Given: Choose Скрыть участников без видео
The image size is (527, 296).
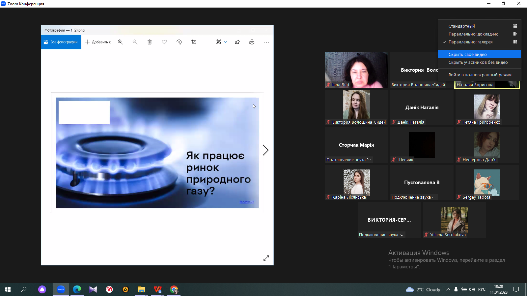Looking at the screenshot, I should pos(478,62).
